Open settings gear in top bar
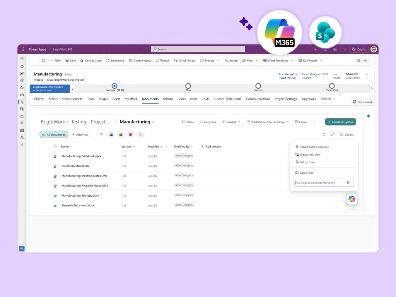This screenshot has width=396, height=297. point(335,49)
